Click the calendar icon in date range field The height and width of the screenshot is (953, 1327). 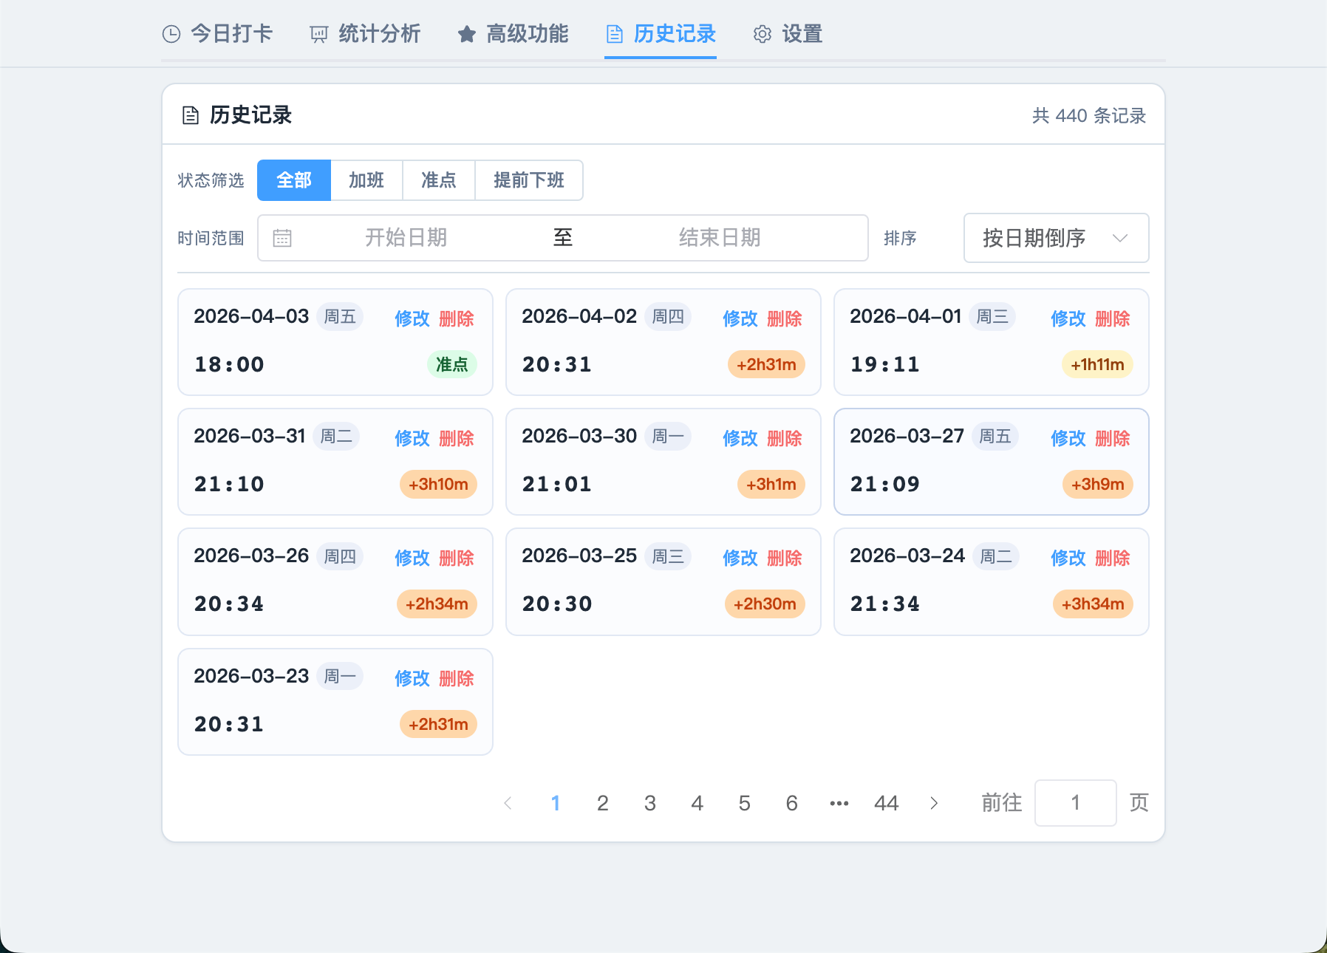[x=282, y=238]
